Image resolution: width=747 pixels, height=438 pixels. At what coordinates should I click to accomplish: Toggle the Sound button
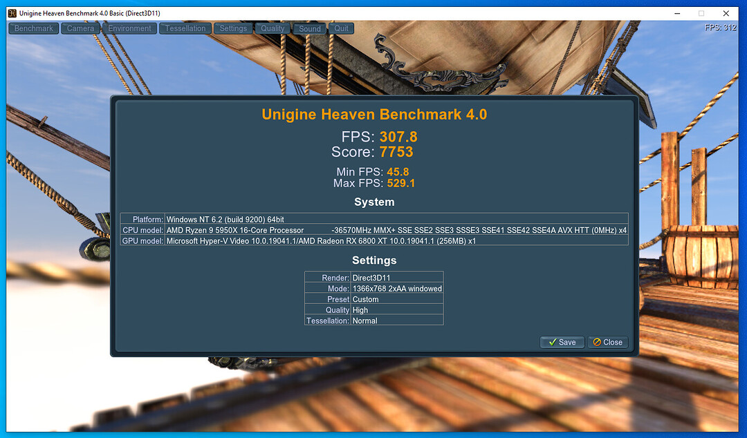tap(310, 28)
